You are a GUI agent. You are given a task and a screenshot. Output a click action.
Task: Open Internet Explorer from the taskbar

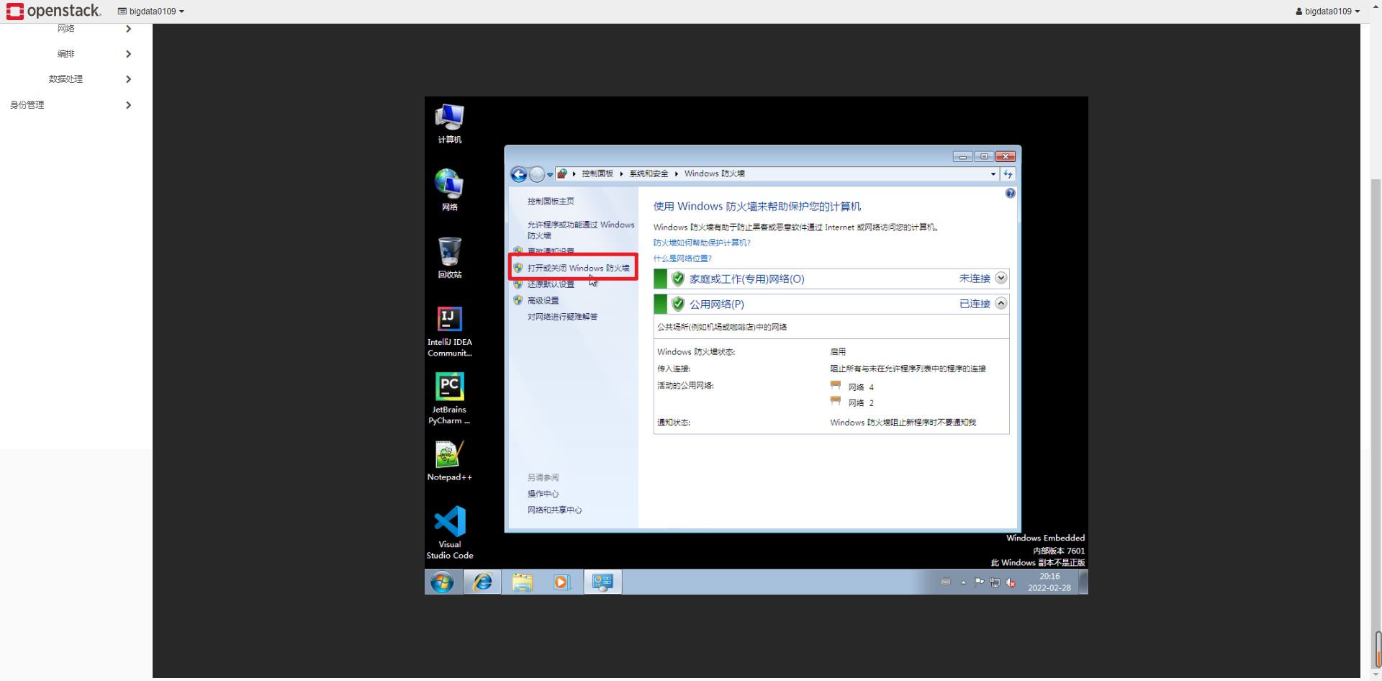[x=482, y=582]
